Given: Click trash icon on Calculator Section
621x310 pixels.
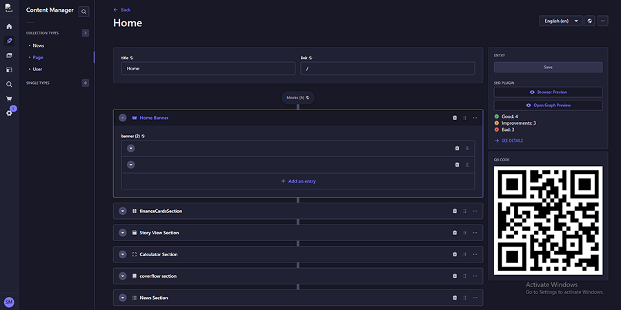Looking at the screenshot, I should tap(455, 254).
